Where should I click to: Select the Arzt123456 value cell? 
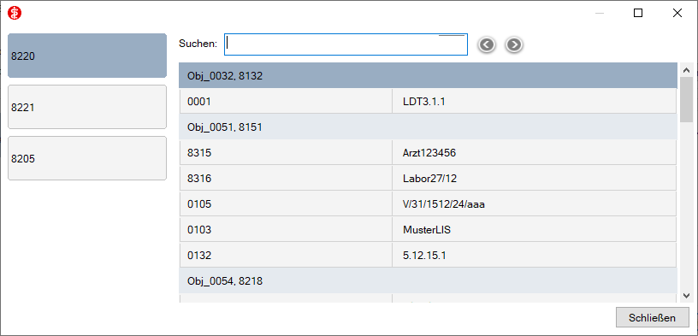(x=534, y=153)
